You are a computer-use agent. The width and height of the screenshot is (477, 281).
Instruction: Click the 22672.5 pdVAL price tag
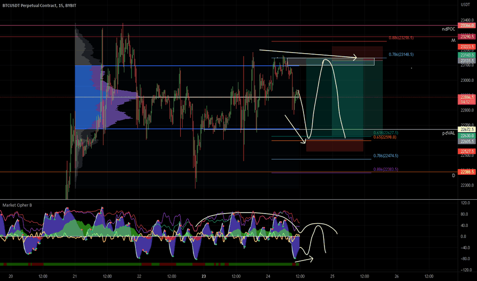(x=467, y=129)
